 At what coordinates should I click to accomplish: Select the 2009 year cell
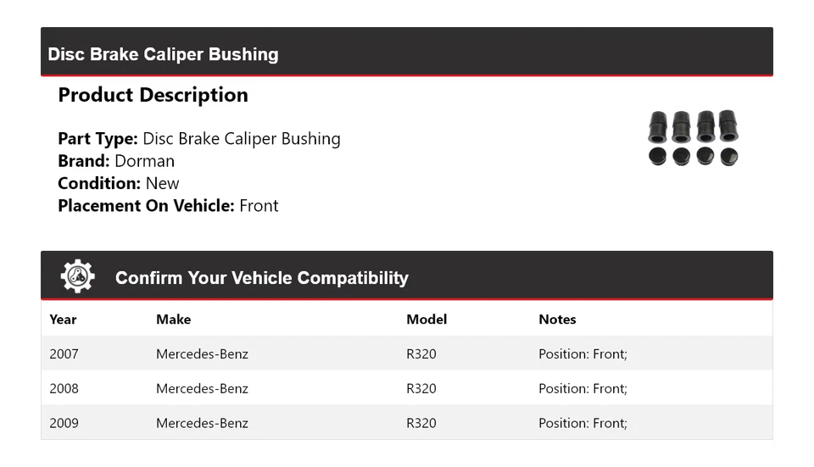tap(64, 423)
